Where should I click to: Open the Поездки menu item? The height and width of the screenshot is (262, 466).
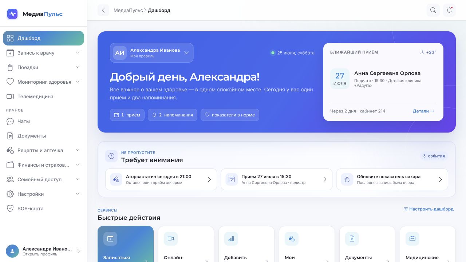(43, 67)
